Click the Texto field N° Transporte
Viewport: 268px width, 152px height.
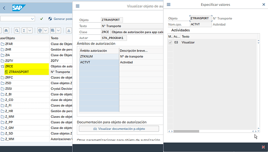coord(132,26)
